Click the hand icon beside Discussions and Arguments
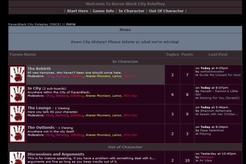Screen dimensions: 246x164 17,158
